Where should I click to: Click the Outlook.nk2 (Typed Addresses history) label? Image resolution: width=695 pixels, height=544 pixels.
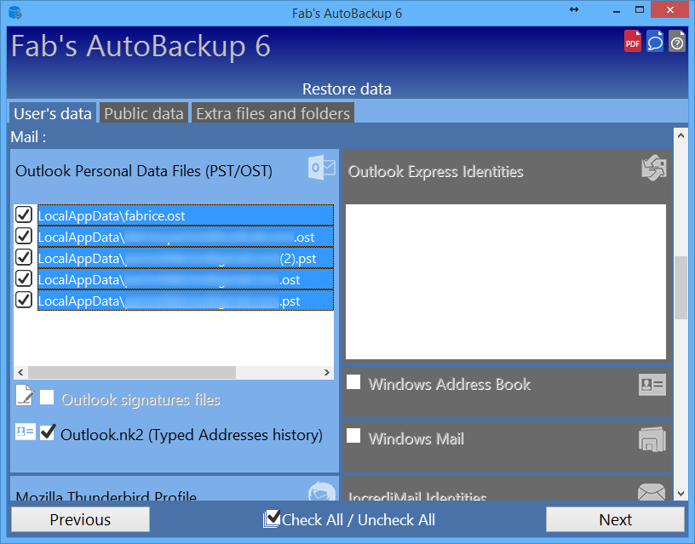192,435
